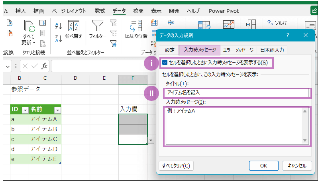318x181 pixels.
Task: Open the 挿入 ribbon tab
Action: pos(20,11)
